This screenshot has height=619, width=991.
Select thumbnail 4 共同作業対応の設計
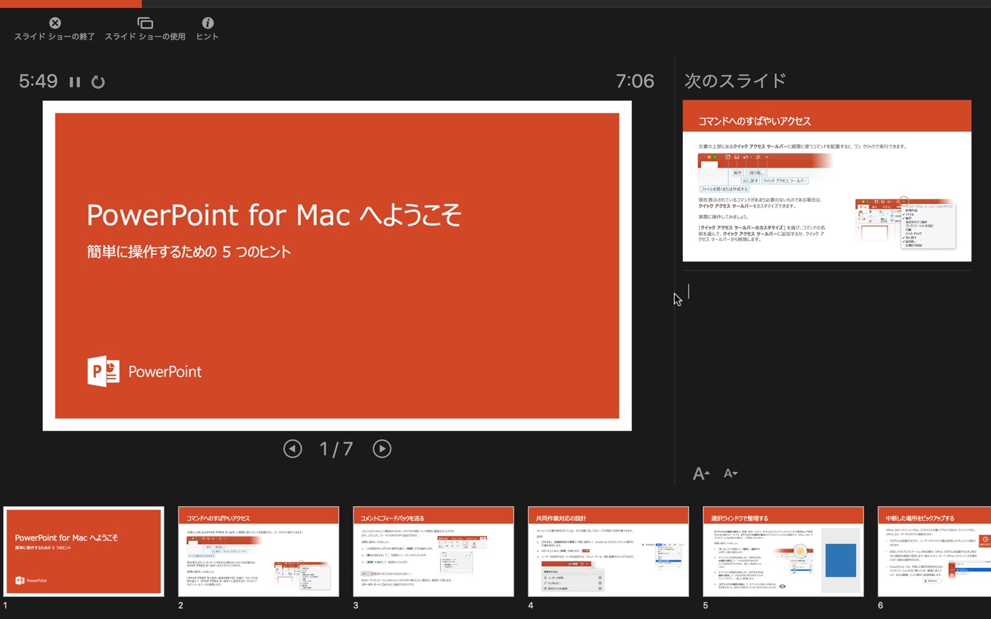click(x=608, y=551)
